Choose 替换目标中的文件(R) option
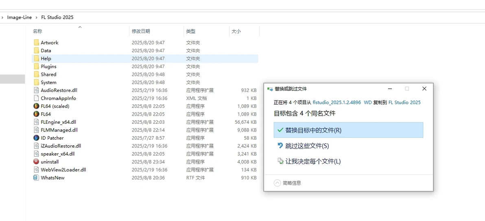485x221 pixels. 348,130
